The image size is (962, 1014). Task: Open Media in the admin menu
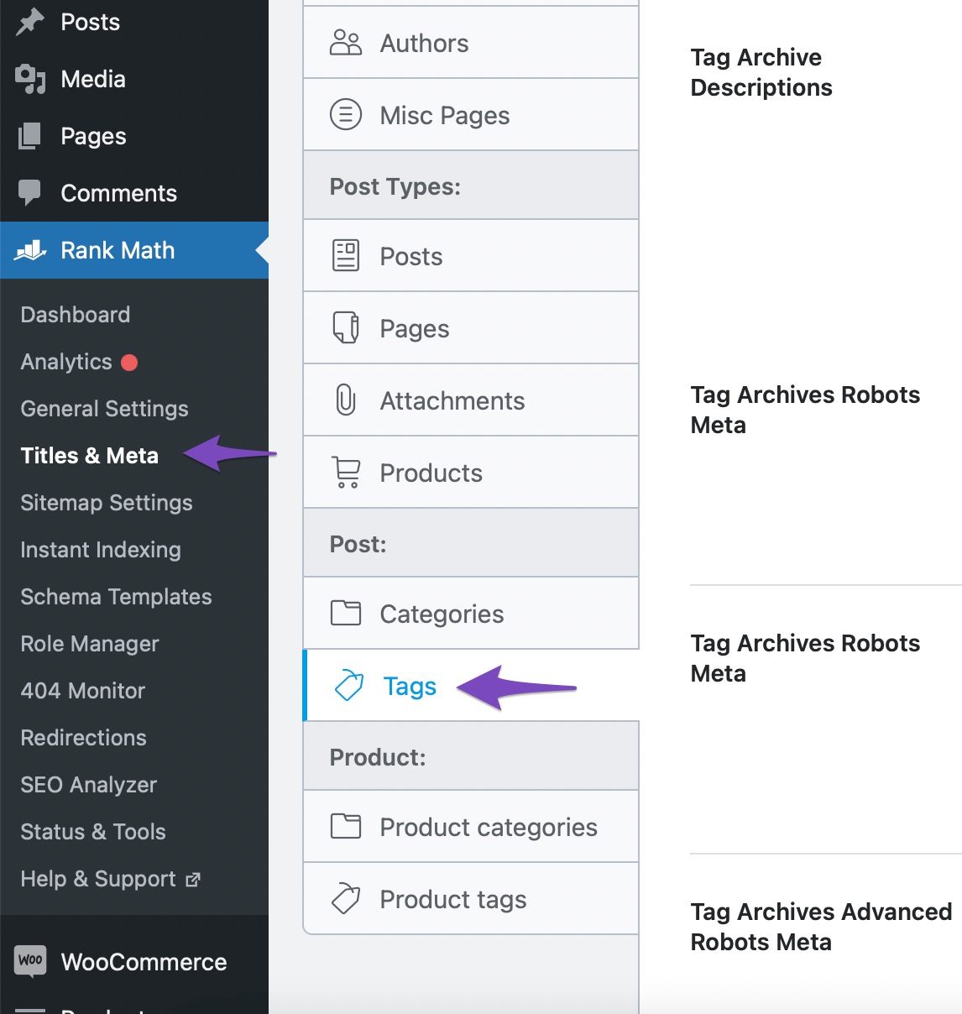point(134,79)
